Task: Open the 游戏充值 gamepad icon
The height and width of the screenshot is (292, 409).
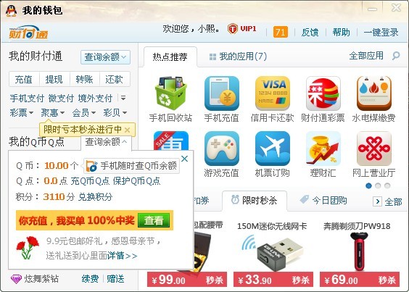Action: [x=222, y=149]
